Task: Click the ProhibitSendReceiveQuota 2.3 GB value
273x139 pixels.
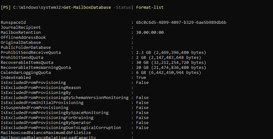Action: tap(171, 53)
